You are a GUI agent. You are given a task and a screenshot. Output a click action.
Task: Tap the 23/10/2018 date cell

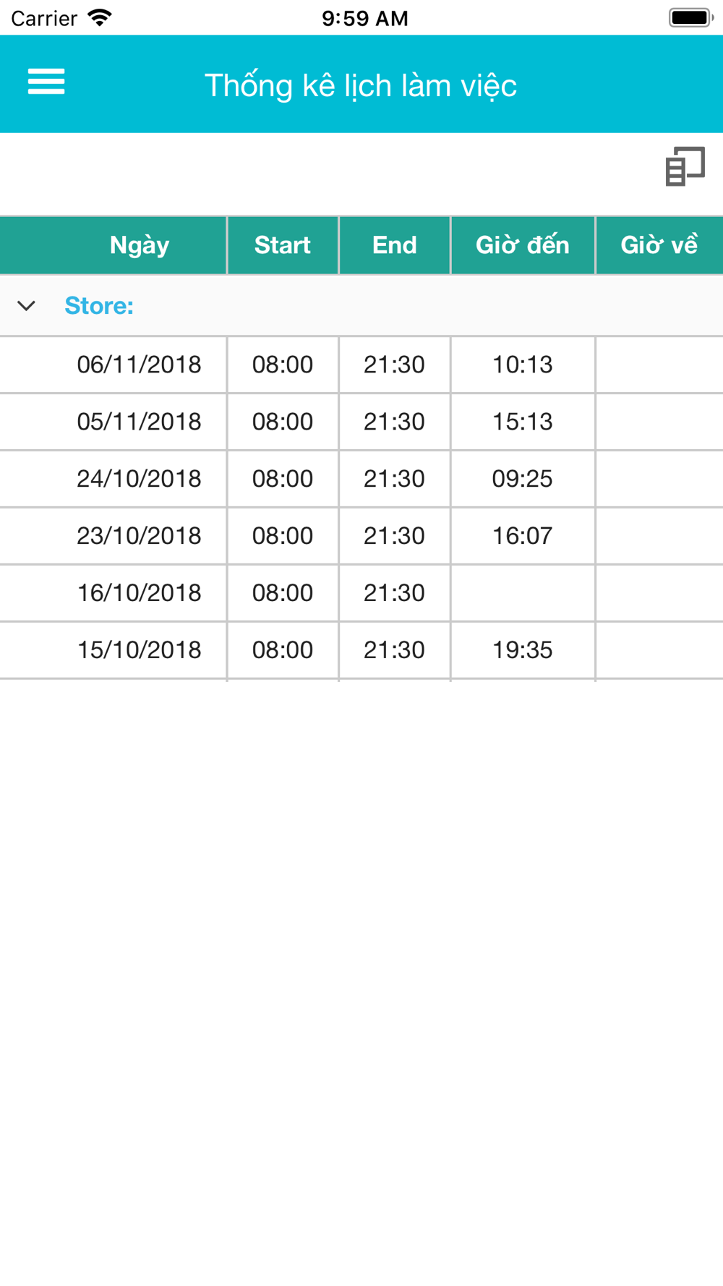pyautogui.click(x=139, y=536)
